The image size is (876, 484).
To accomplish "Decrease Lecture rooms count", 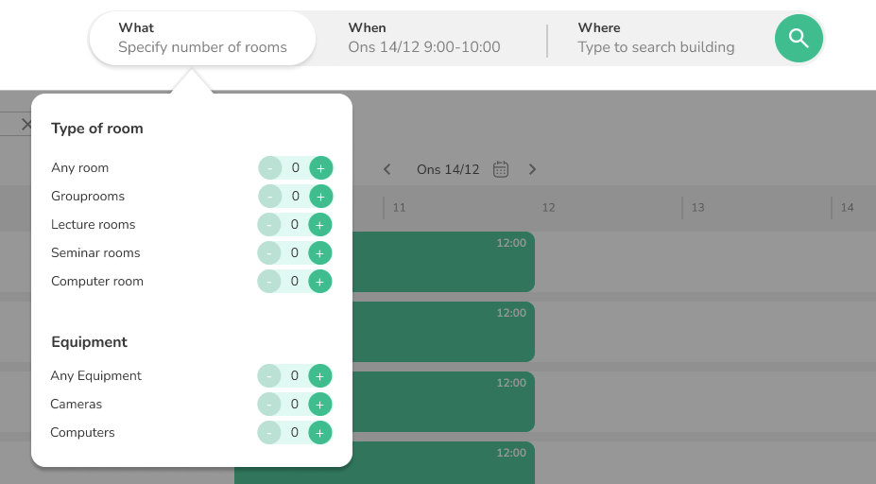I will click(269, 225).
